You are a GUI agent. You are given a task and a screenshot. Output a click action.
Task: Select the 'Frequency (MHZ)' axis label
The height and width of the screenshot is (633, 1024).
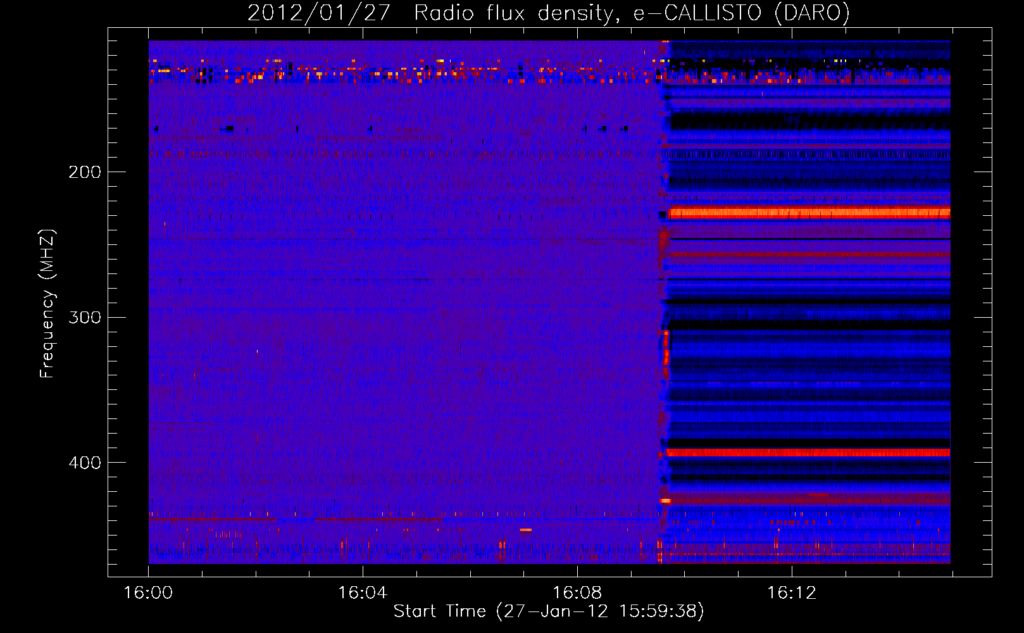coord(47,304)
